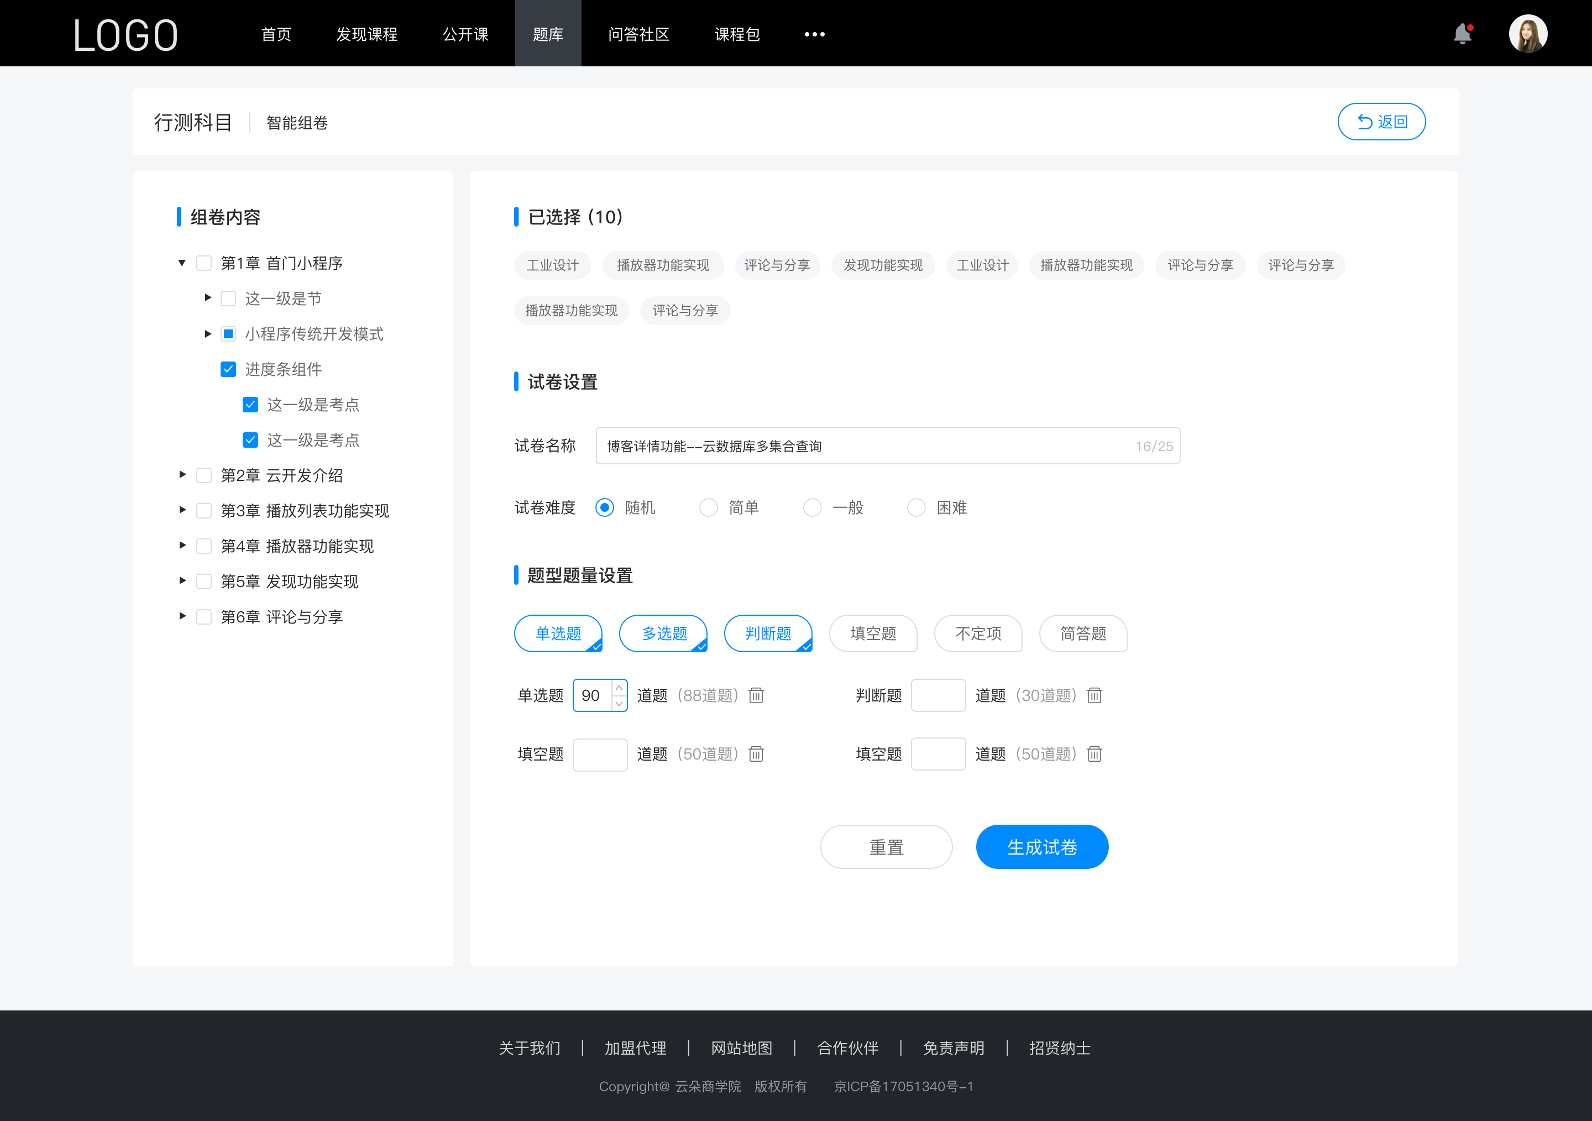Click the notification bell icon

pyautogui.click(x=1462, y=33)
